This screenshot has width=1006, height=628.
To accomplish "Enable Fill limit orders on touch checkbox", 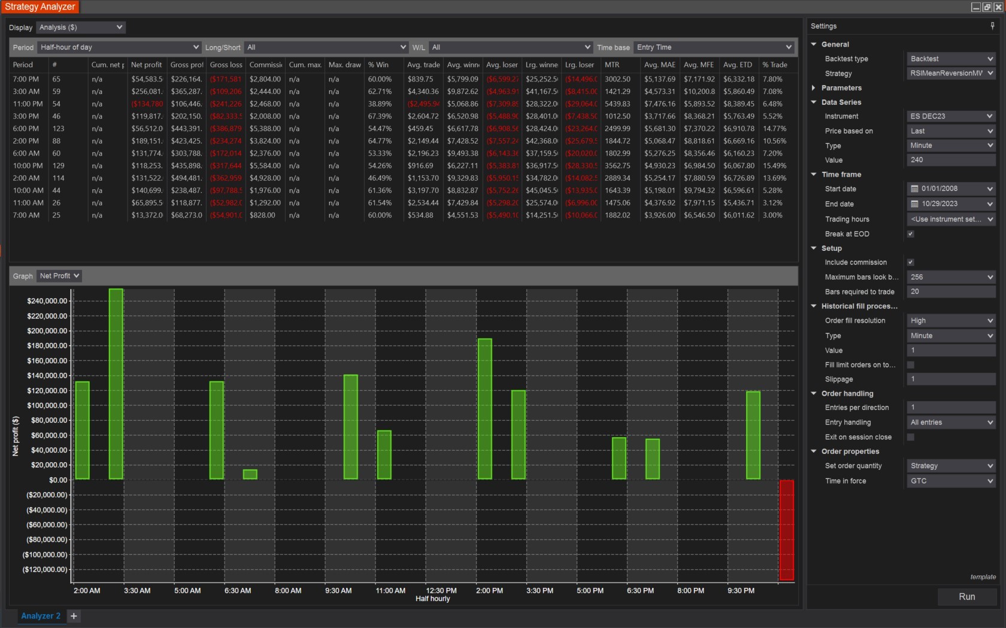I will click(911, 365).
